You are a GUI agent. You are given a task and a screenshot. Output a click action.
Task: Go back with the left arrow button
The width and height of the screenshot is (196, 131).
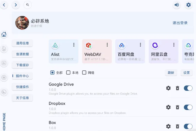4,5
